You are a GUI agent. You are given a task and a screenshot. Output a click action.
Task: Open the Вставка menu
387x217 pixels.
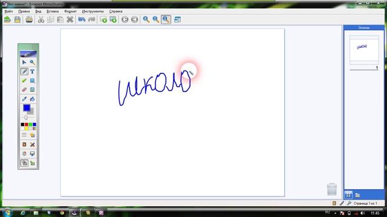[53, 11]
